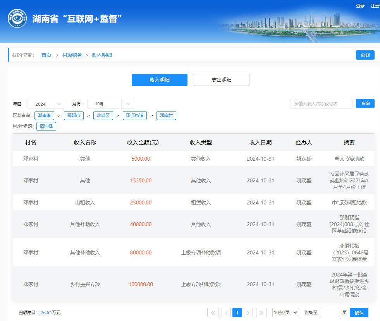The height and width of the screenshot is (321, 380).
Task: Click the 确认 jump button
Action: [x=359, y=312]
